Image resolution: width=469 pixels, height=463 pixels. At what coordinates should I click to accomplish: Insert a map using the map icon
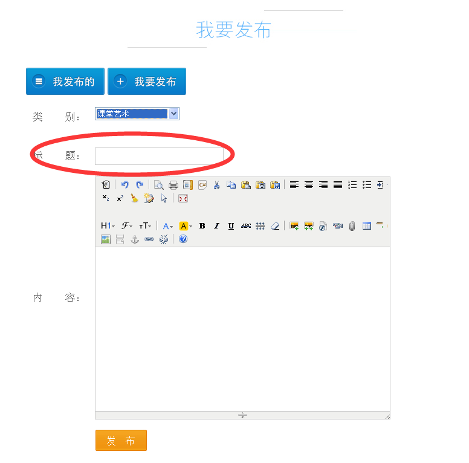click(x=106, y=239)
